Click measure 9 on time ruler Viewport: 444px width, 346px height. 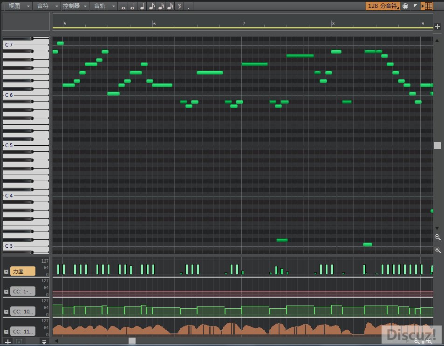pyautogui.click(x=423, y=23)
